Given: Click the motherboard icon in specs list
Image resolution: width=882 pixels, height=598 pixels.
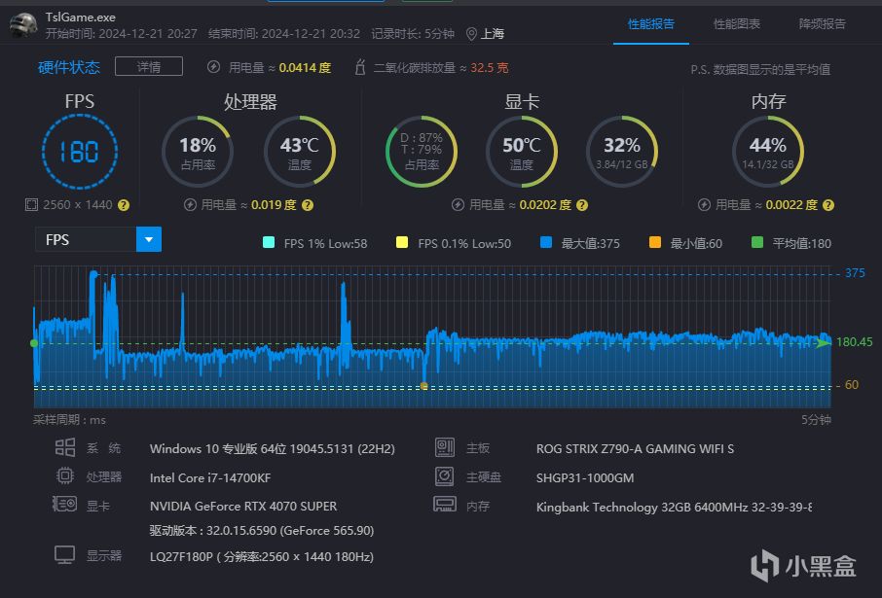Looking at the screenshot, I should 444,447.
